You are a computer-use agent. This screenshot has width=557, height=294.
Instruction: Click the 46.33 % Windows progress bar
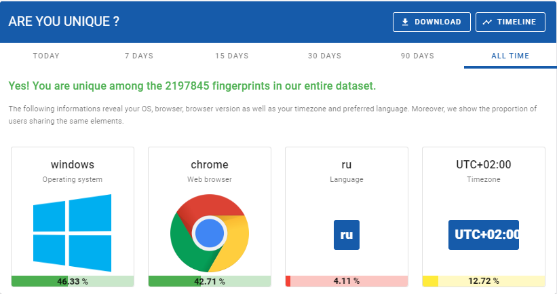[x=73, y=281]
